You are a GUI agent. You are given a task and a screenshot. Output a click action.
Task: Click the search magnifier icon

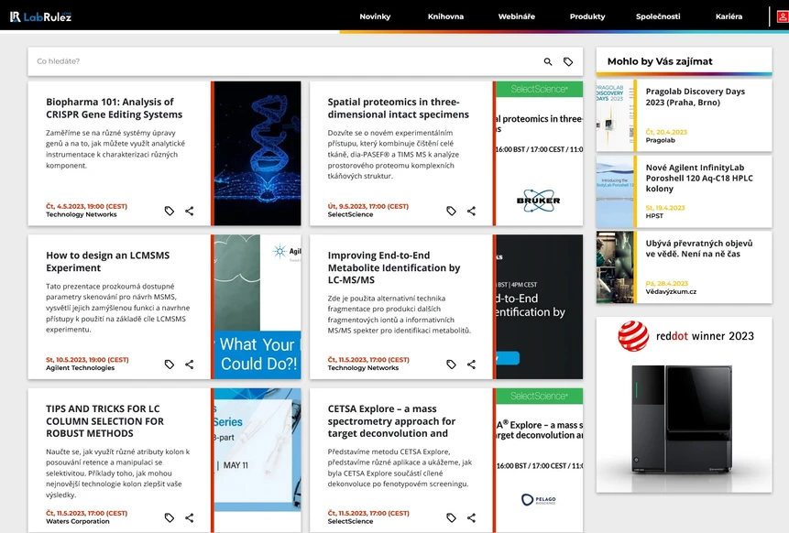(x=548, y=61)
